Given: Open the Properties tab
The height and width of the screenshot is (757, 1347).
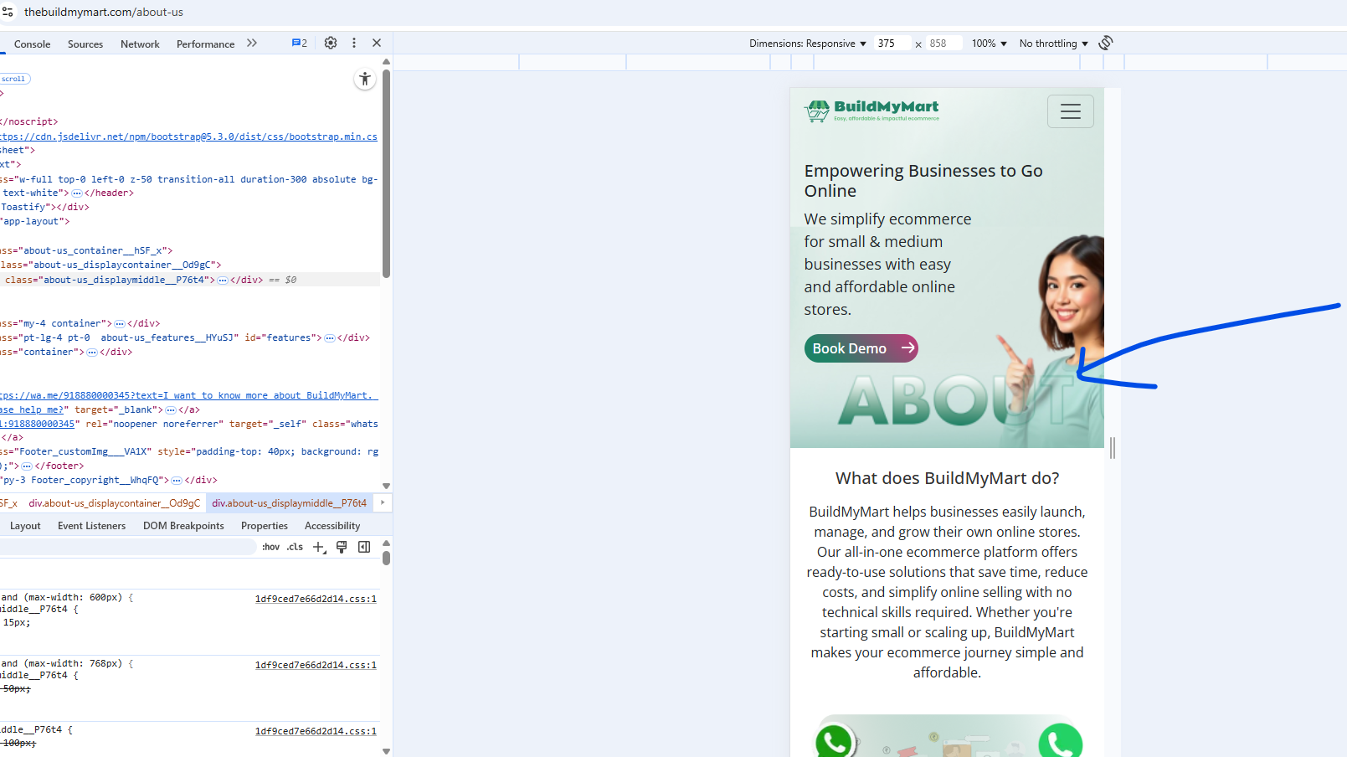Looking at the screenshot, I should [265, 526].
